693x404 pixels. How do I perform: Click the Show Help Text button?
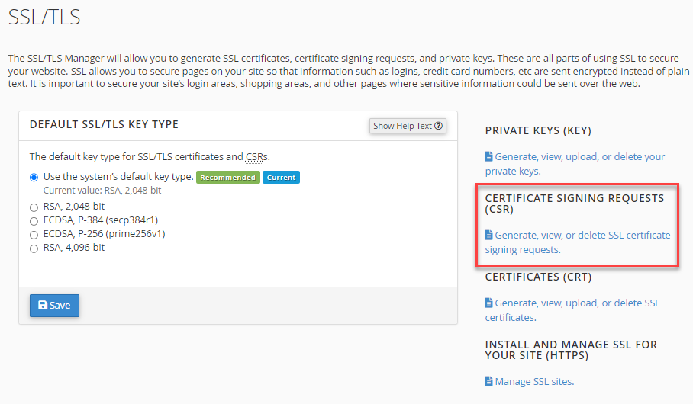[408, 127]
